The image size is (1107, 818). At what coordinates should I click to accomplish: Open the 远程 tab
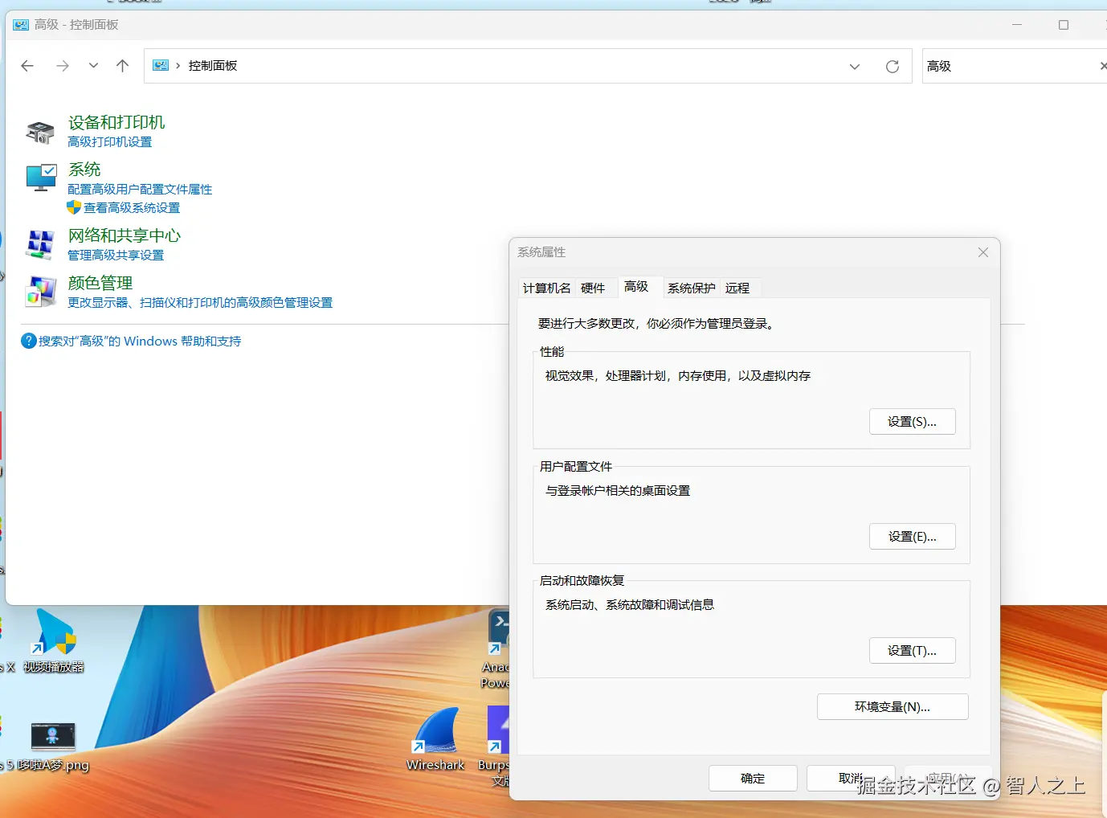click(738, 288)
